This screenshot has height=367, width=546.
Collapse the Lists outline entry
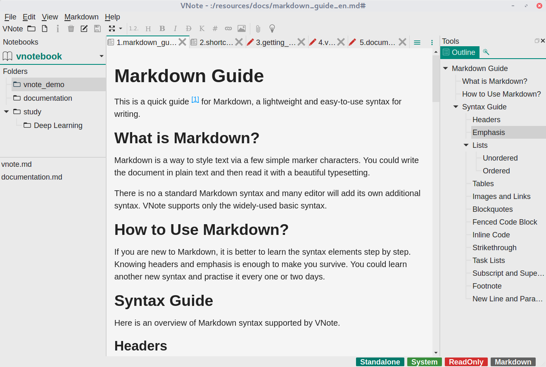coord(466,145)
